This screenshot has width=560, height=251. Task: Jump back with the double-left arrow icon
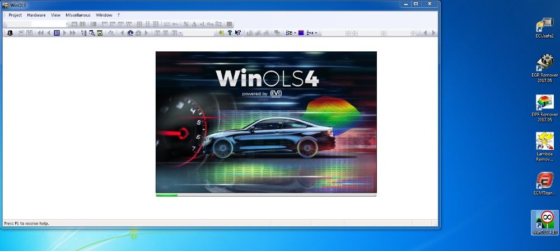pos(40,33)
